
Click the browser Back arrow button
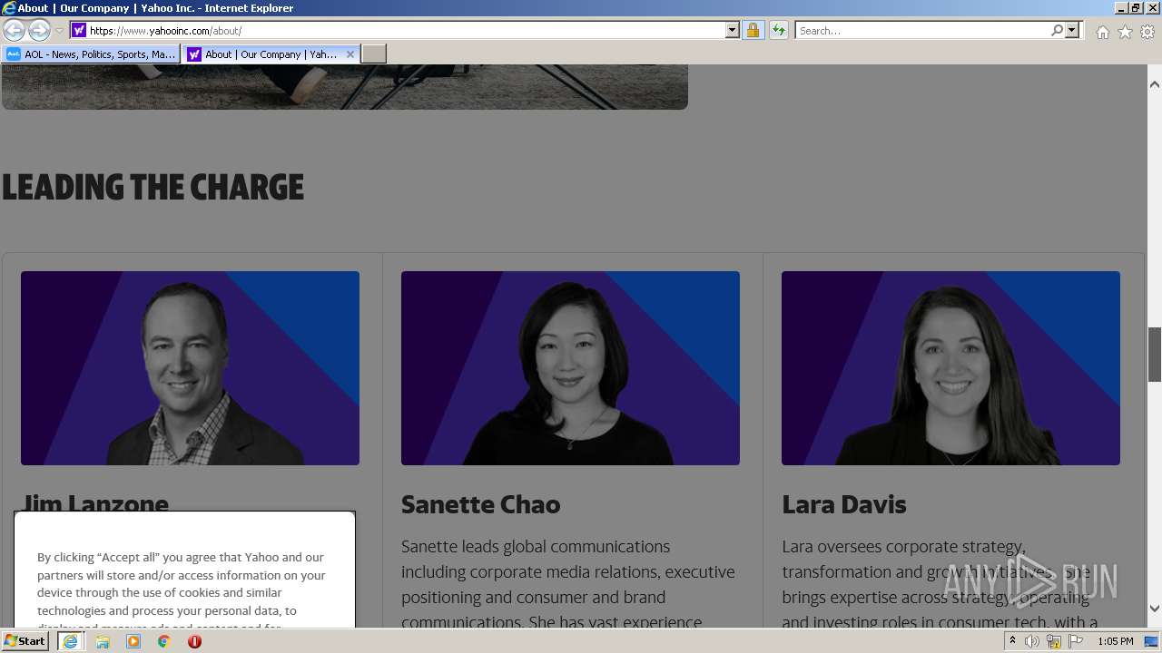14,30
